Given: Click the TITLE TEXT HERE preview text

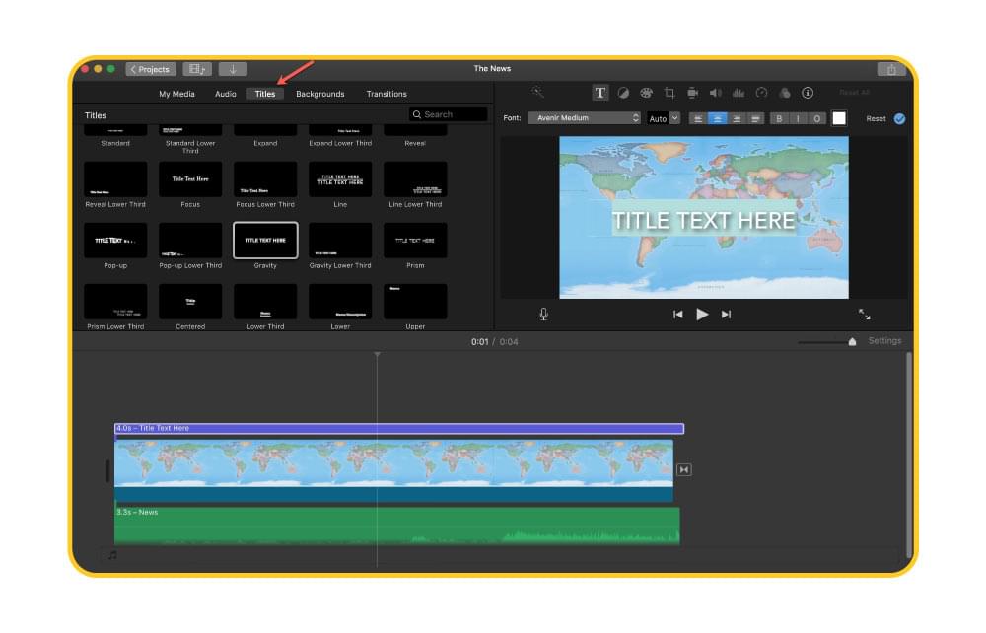Looking at the screenshot, I should pyautogui.click(x=704, y=221).
